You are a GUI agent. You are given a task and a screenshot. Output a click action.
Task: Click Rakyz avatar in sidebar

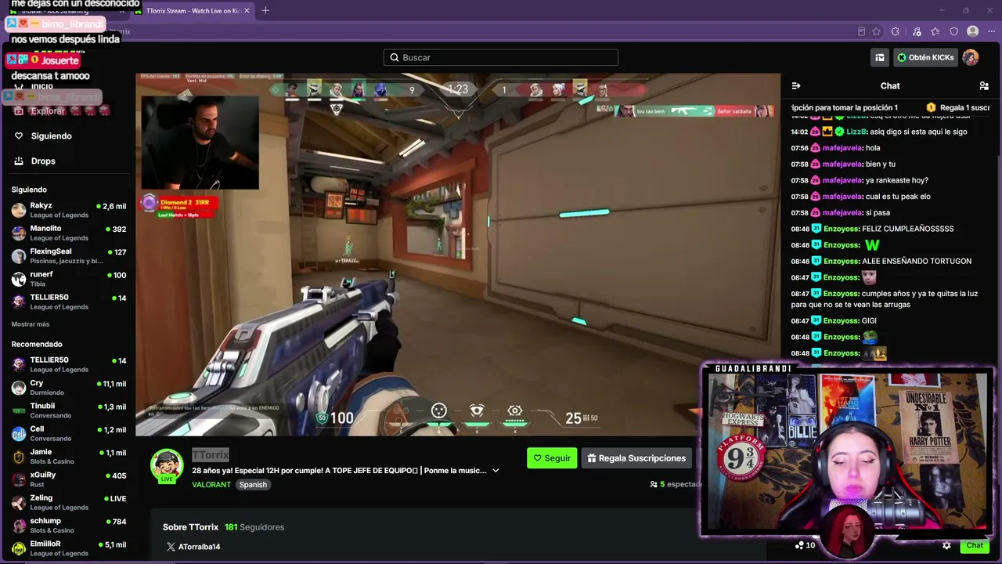point(19,210)
